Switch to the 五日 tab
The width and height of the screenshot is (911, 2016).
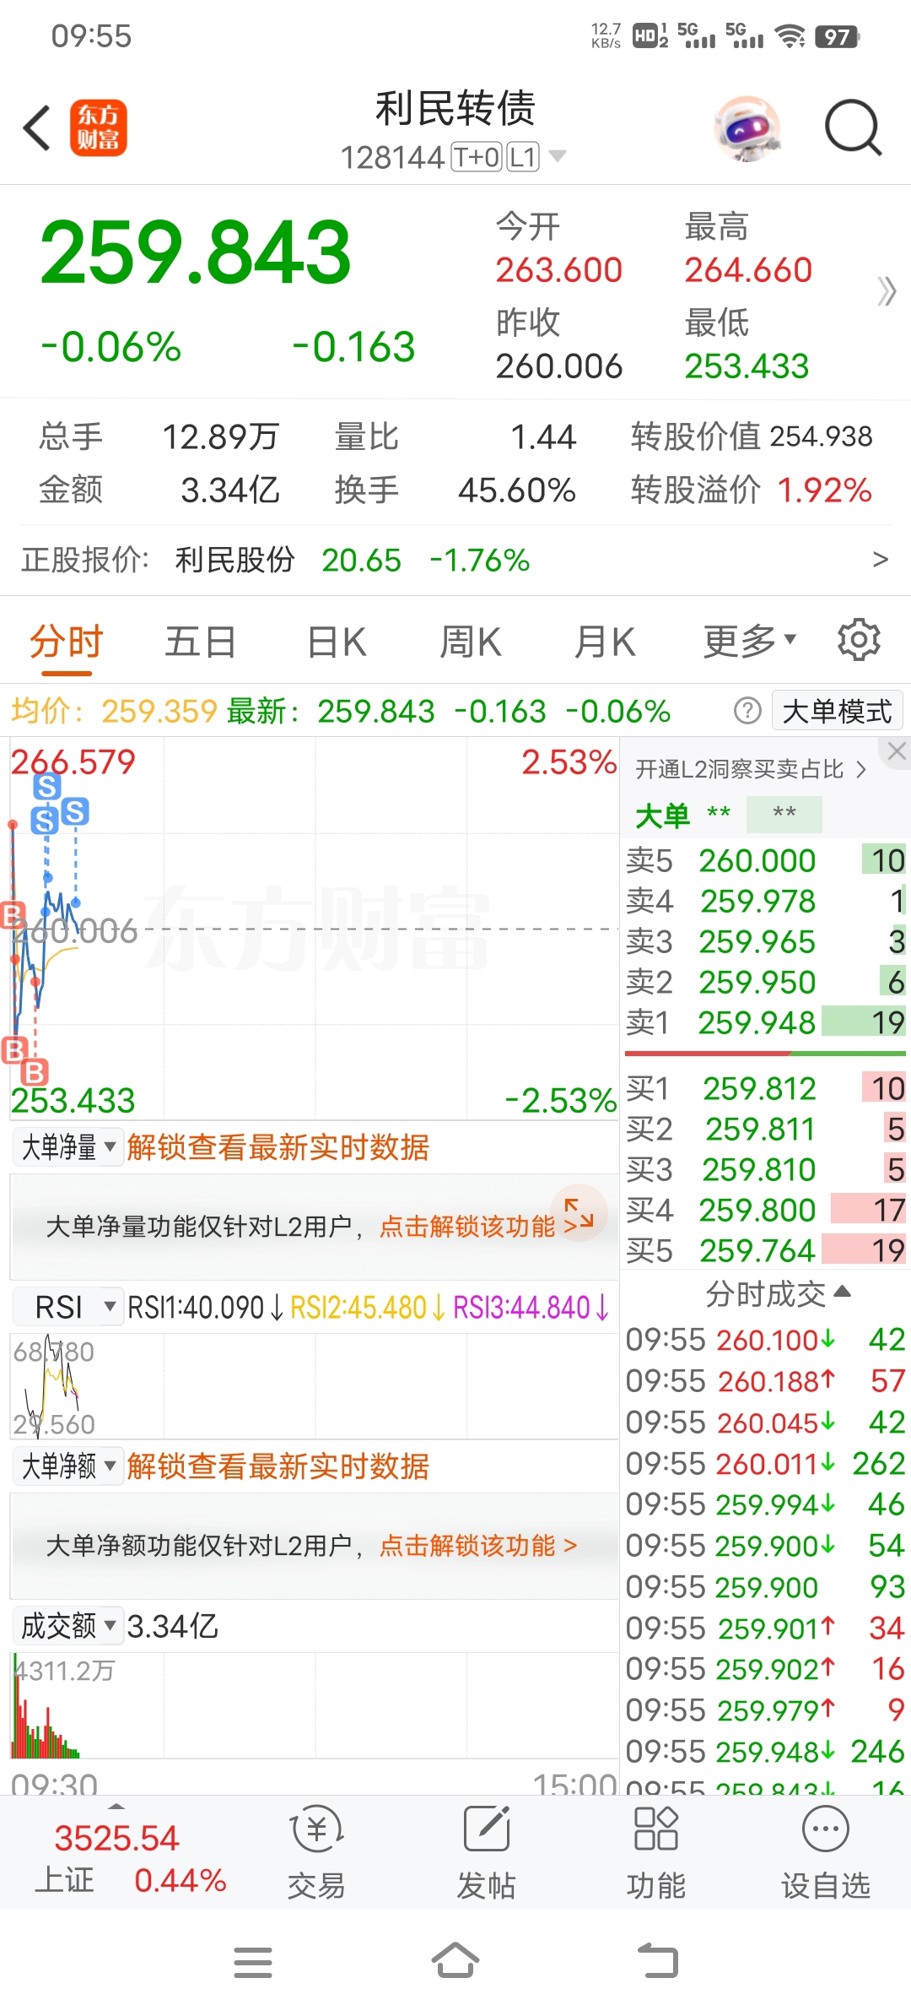[x=200, y=642]
